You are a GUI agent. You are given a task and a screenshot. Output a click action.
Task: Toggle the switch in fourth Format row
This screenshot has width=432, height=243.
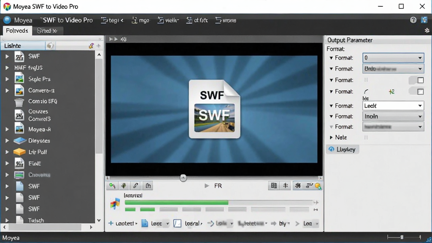click(413, 92)
